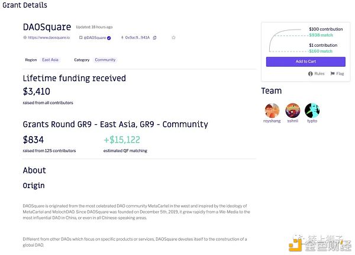Viewport: 355px width, 255px height.
Task: Click the $3,410 lifetime funding amount
Action: [37, 92]
